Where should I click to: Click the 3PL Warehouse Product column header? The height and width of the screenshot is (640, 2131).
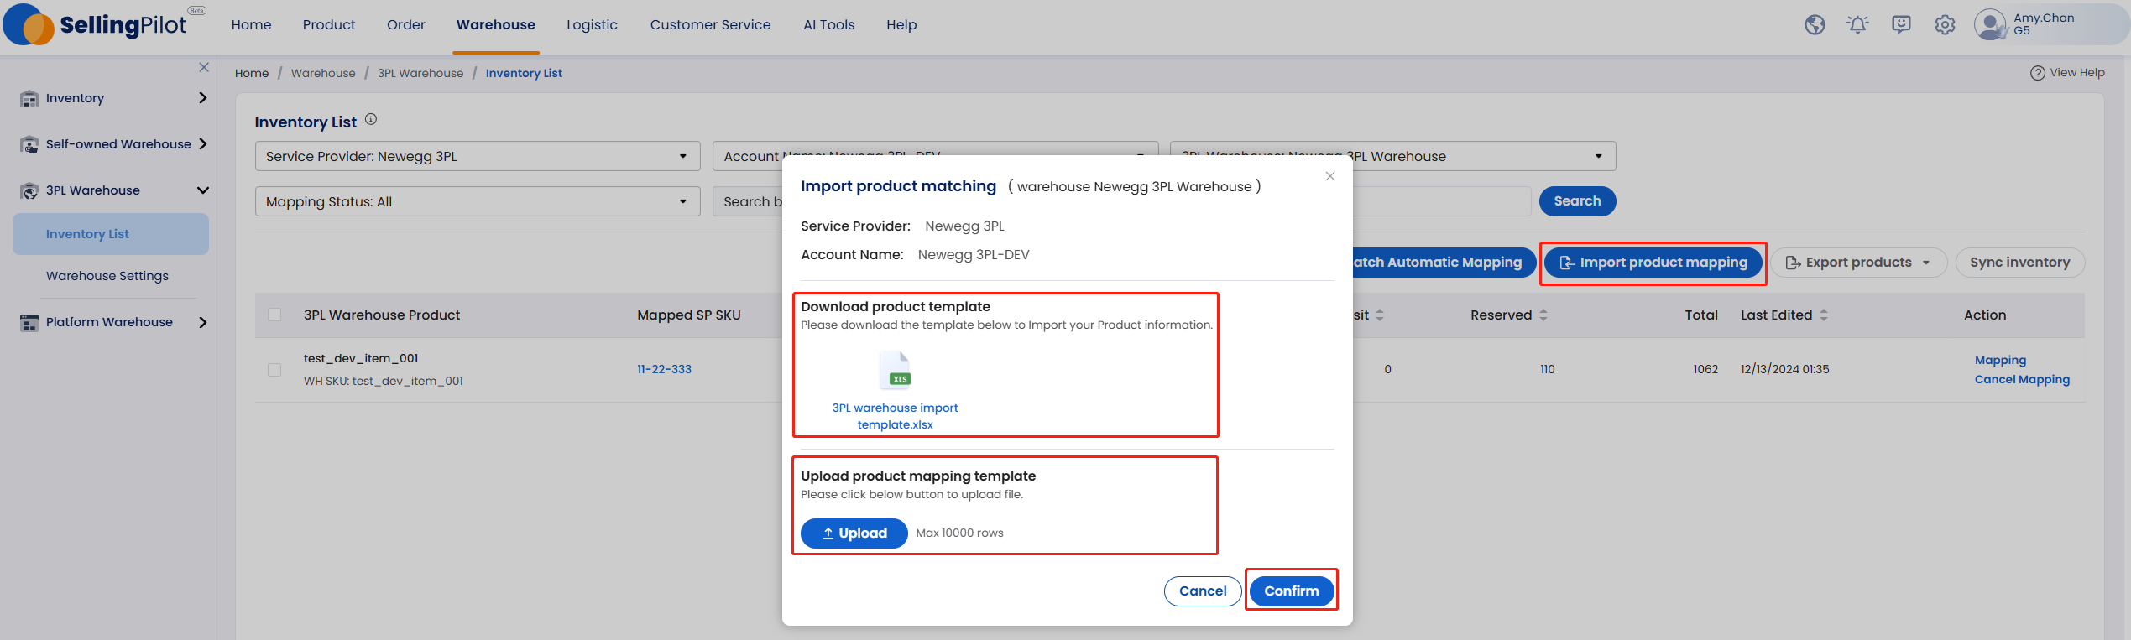coord(382,315)
